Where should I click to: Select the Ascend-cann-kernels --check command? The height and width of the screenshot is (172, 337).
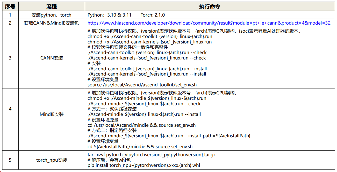(147, 58)
